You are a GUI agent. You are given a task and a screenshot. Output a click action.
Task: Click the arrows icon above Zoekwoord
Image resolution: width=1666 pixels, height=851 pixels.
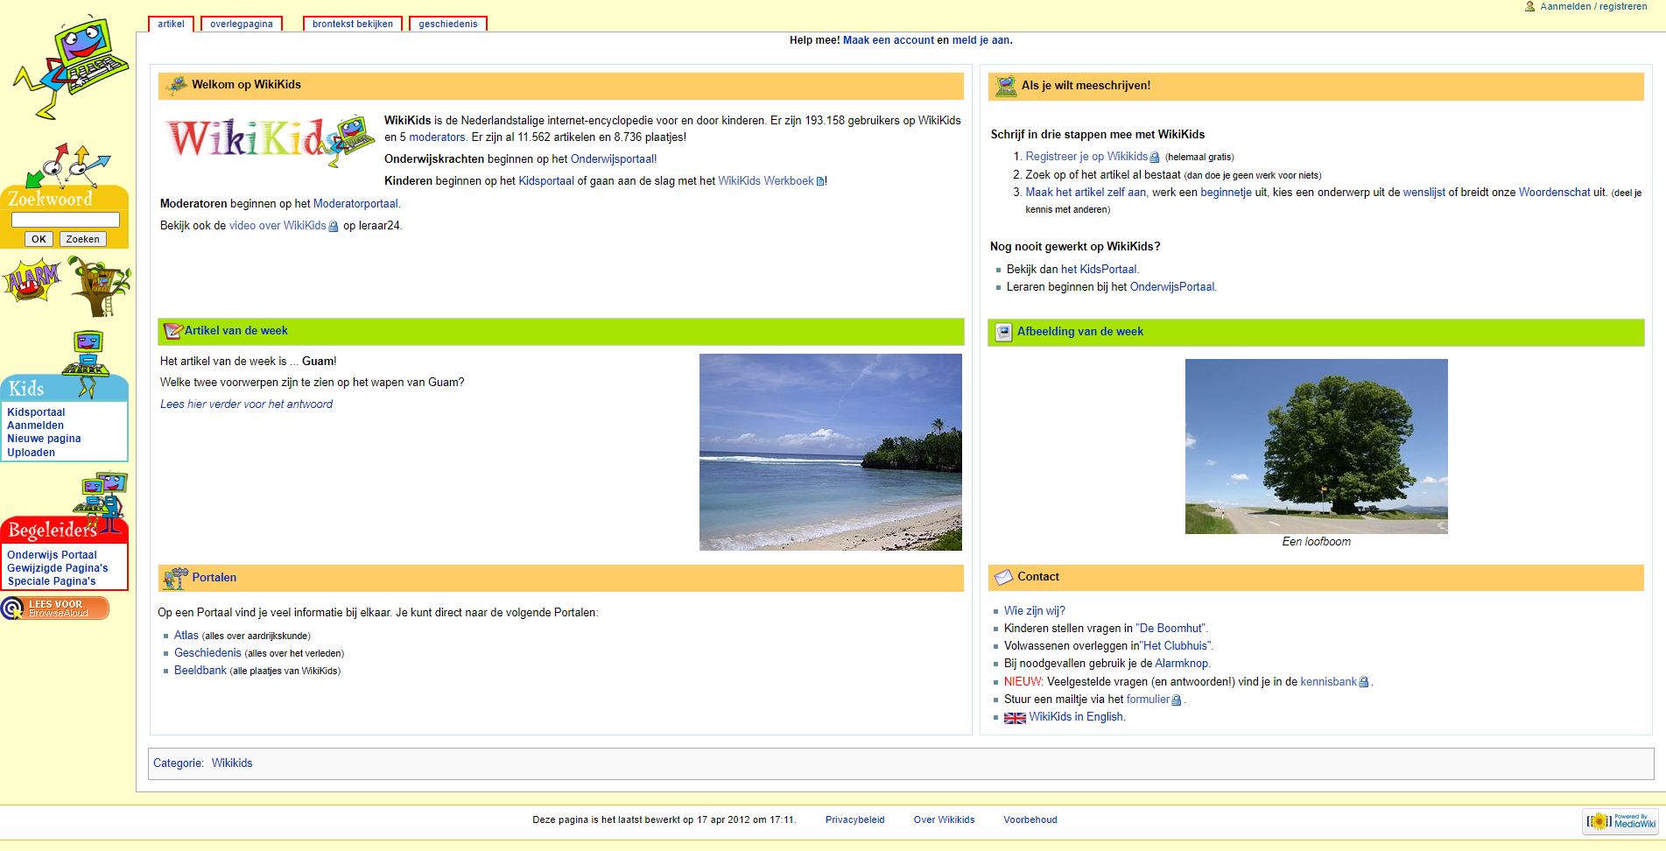click(x=67, y=165)
